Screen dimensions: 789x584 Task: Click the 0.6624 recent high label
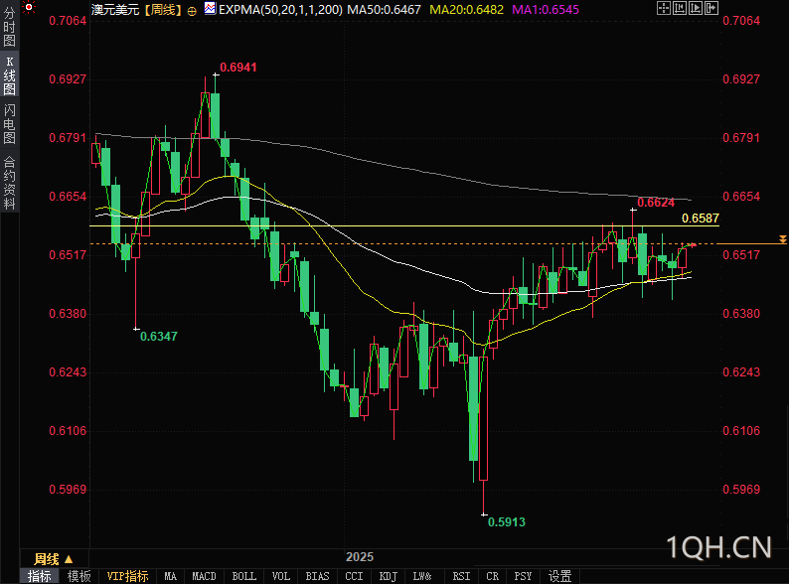click(656, 203)
